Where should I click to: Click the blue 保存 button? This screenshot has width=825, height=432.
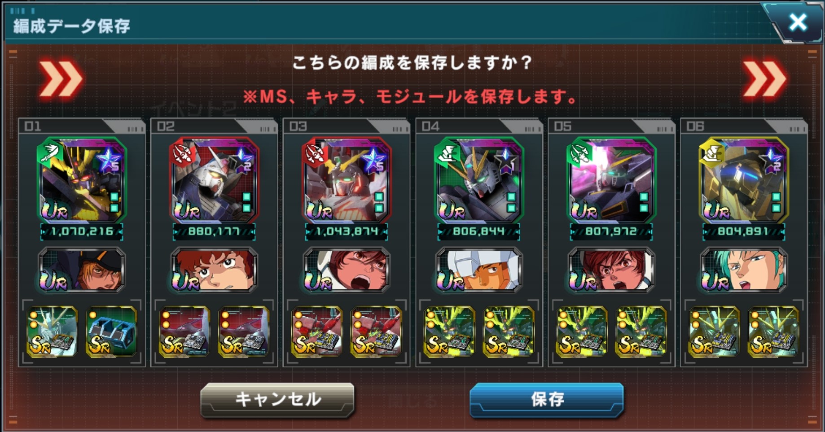pos(547,399)
